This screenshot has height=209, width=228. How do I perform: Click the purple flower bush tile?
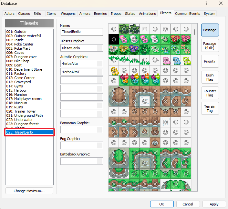click(x=134, y=50)
